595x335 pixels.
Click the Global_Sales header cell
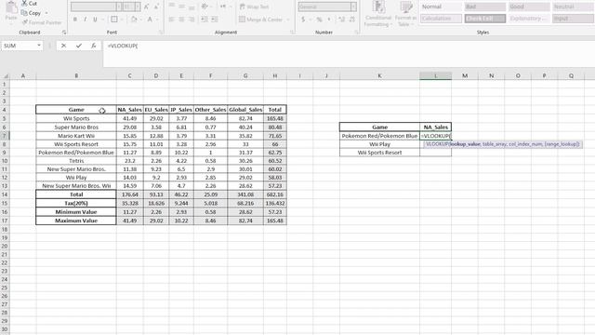245,110
